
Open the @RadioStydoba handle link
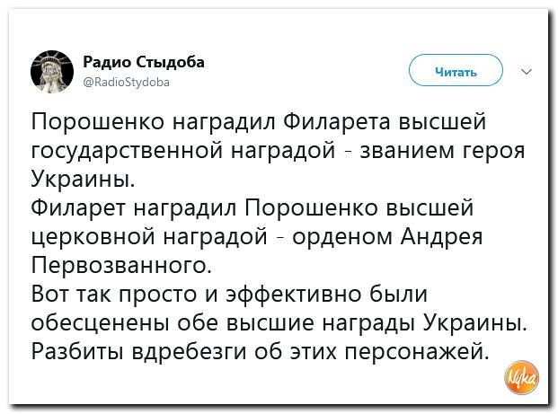tap(127, 82)
